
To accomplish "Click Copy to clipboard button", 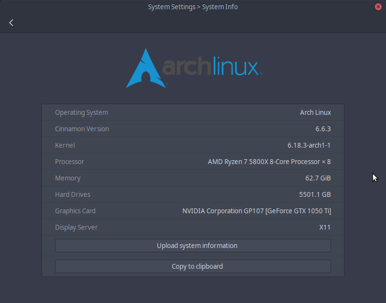I will tap(193, 266).
